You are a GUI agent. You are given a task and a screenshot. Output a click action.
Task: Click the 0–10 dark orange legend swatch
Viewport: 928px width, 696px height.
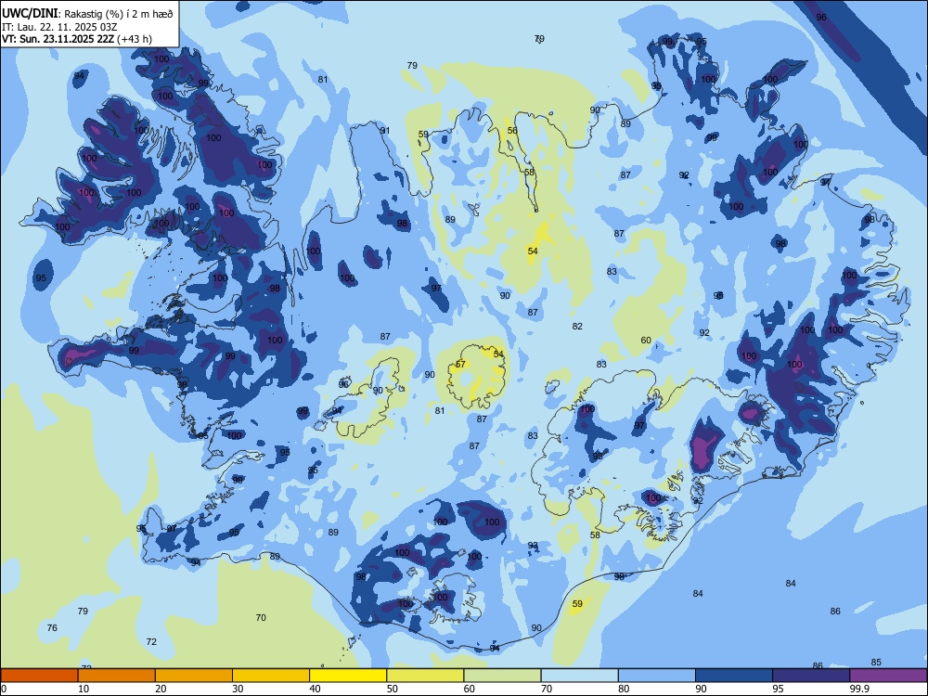click(x=39, y=676)
